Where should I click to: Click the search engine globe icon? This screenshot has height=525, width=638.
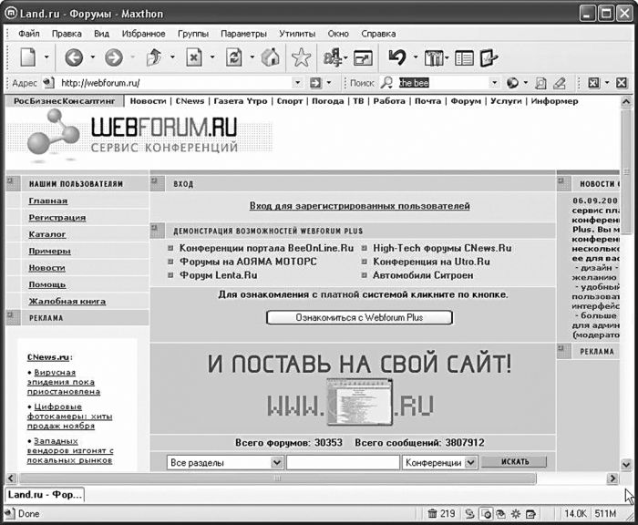(512, 83)
